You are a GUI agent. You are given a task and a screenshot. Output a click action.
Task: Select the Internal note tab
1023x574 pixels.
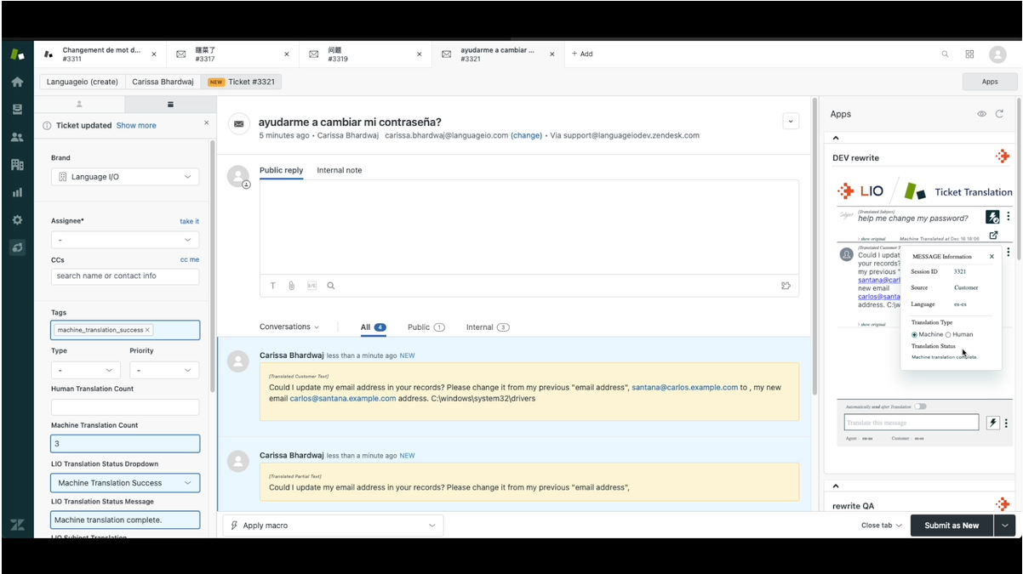(340, 170)
